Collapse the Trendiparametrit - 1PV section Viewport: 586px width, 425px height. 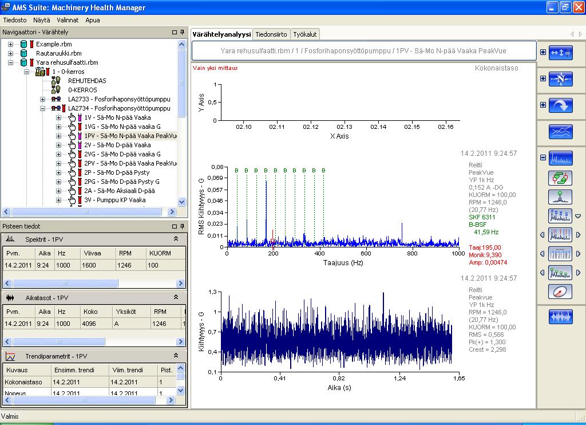tap(176, 356)
